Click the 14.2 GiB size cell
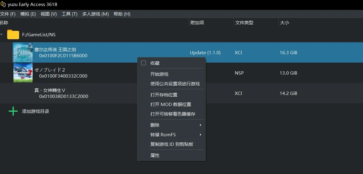Image resolution: width=363 pixels, height=174 pixels. (288, 93)
